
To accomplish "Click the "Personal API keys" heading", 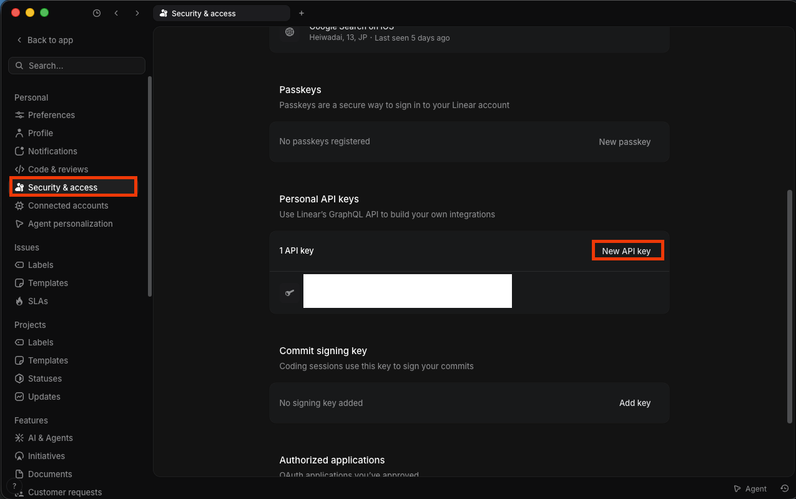I will (319, 199).
